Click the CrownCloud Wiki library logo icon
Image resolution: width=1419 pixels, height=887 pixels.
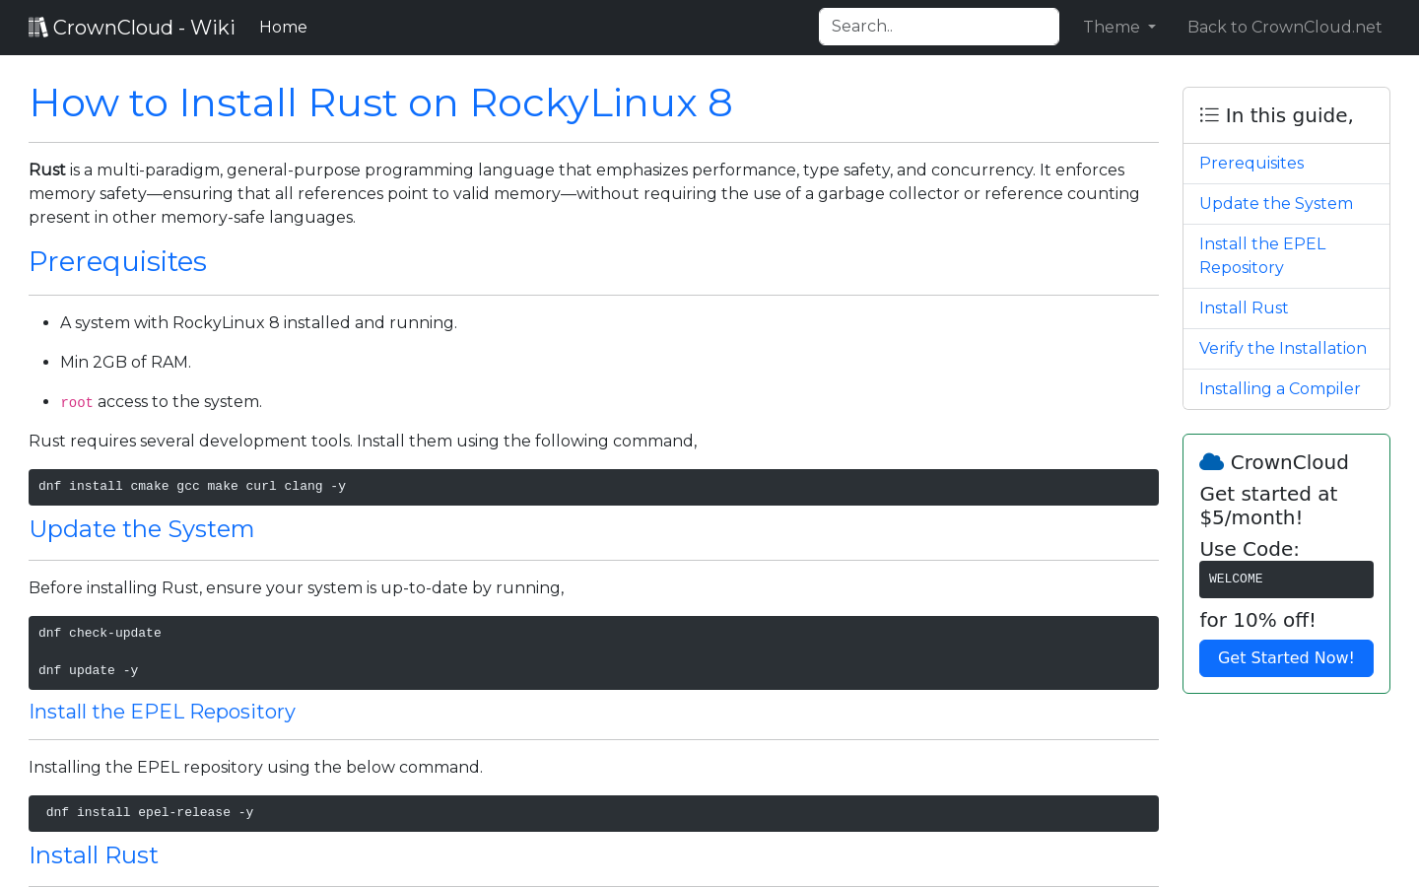37,26
